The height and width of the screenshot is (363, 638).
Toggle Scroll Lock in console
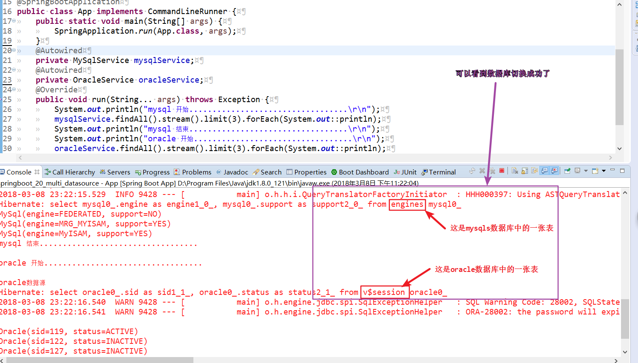(x=525, y=171)
